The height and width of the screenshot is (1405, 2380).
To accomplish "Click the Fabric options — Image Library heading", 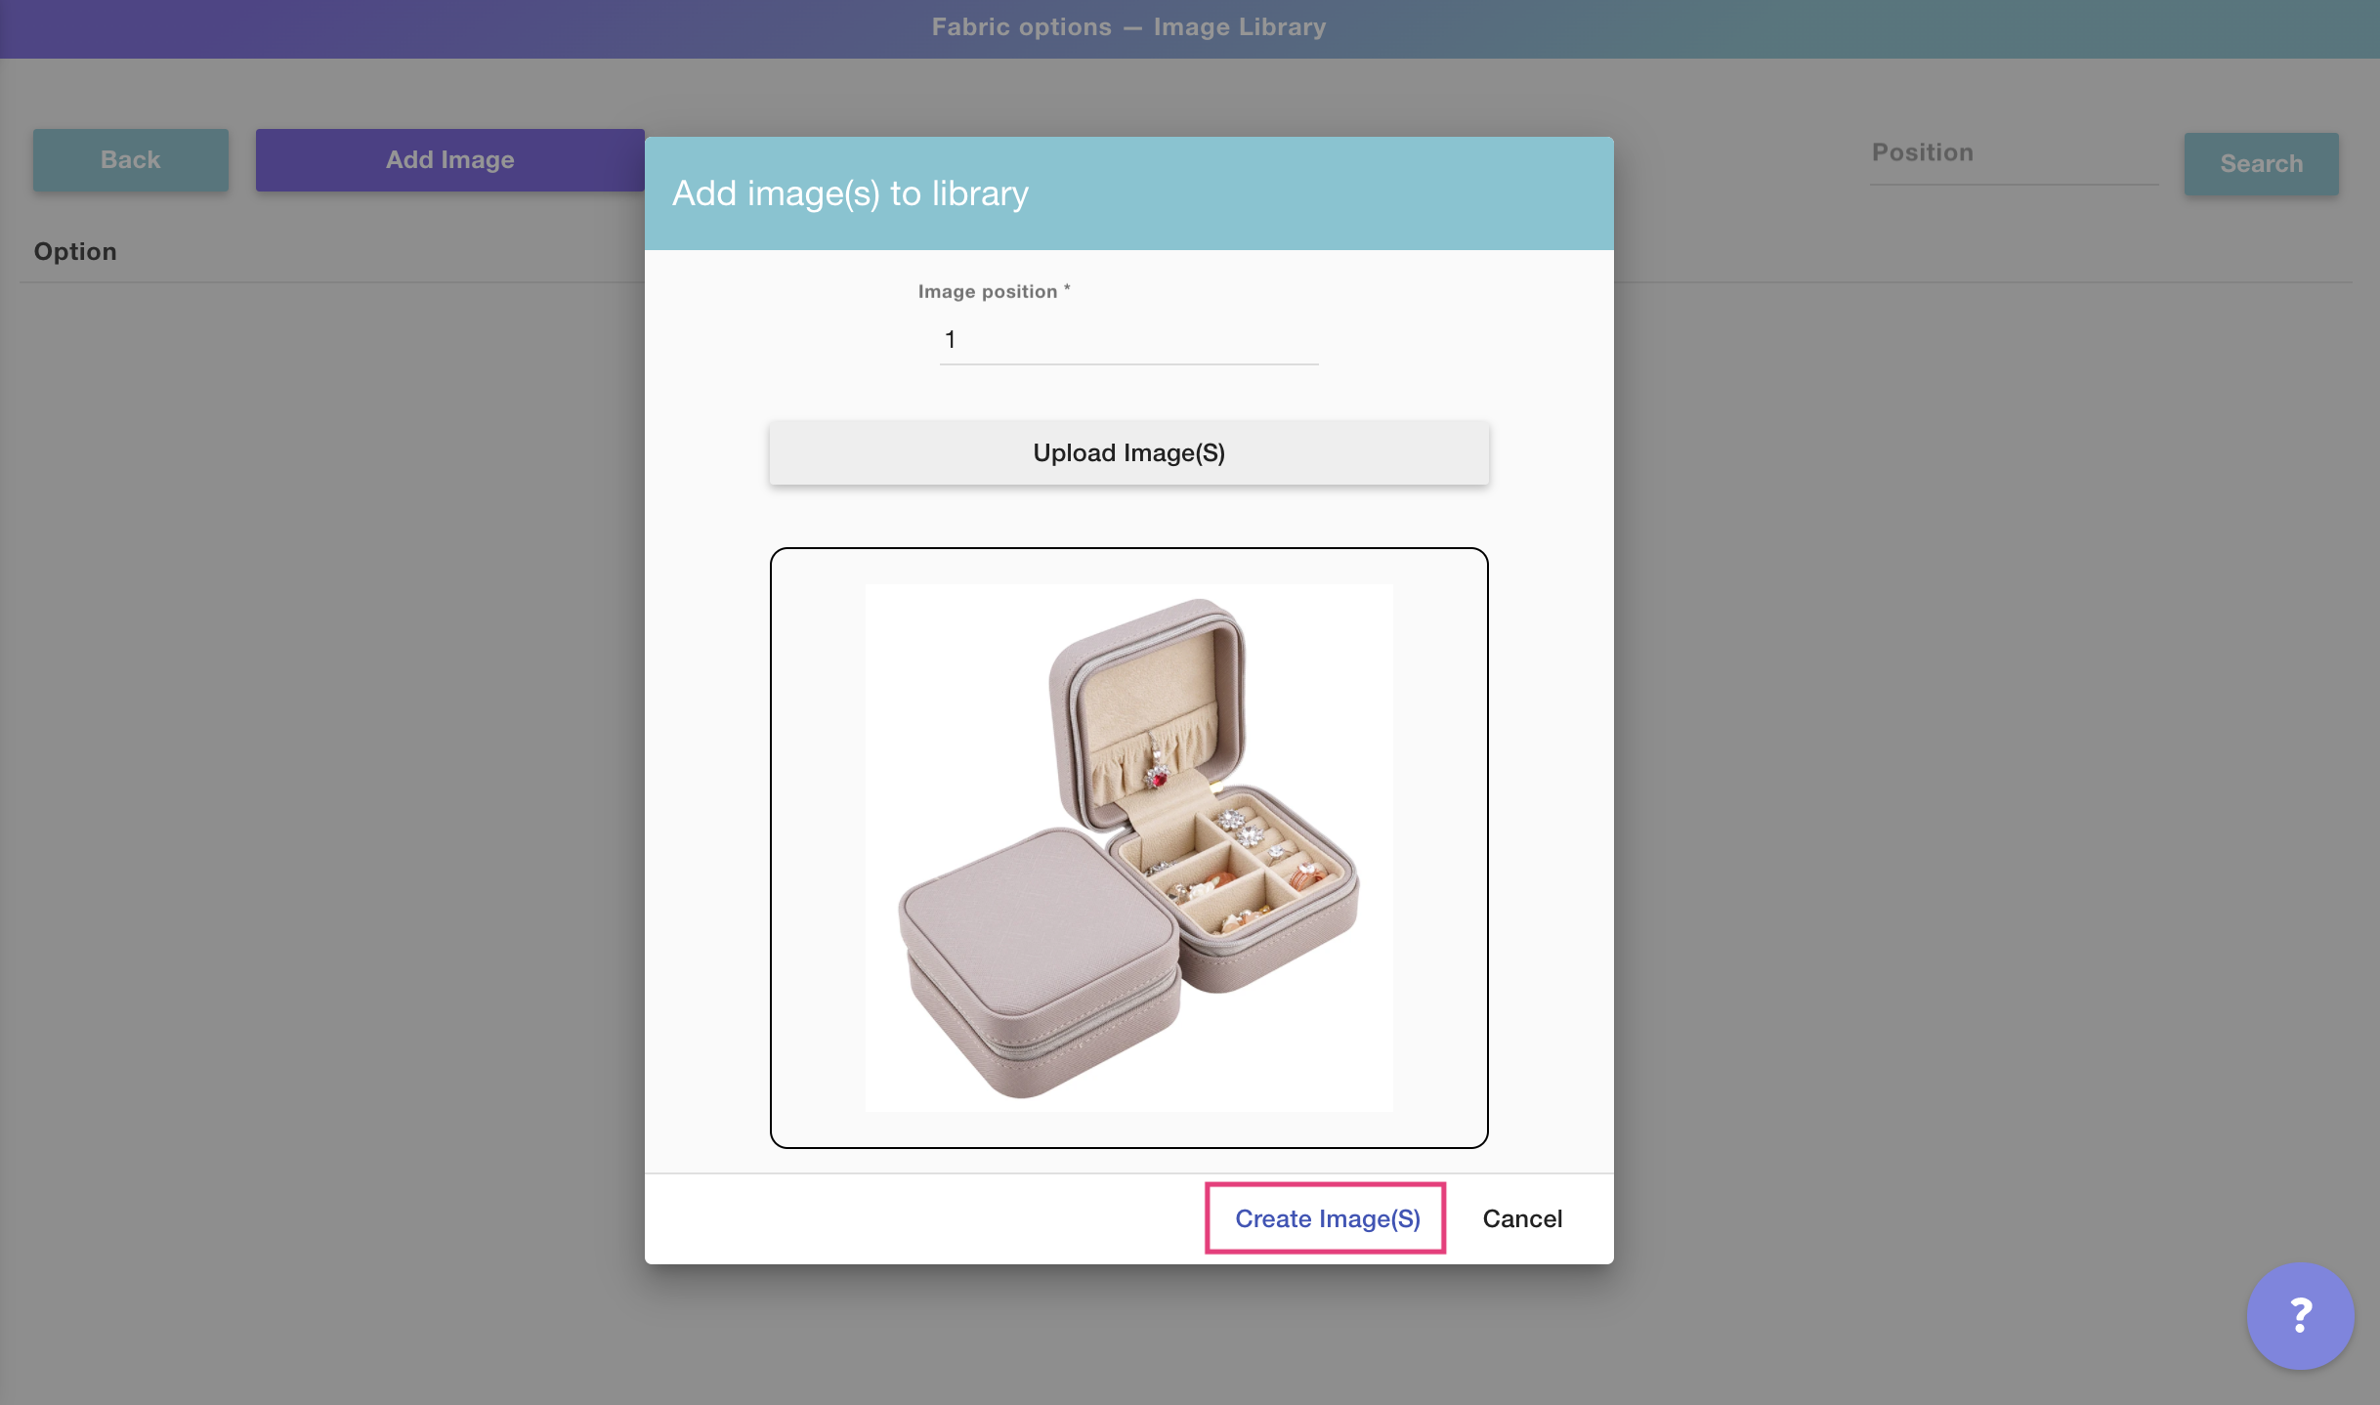I will 1127,27.
